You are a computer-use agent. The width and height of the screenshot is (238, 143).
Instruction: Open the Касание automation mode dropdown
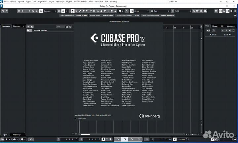click(x=50, y=11)
